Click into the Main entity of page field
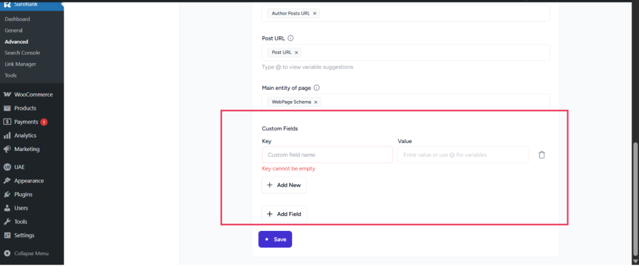 pos(406,102)
